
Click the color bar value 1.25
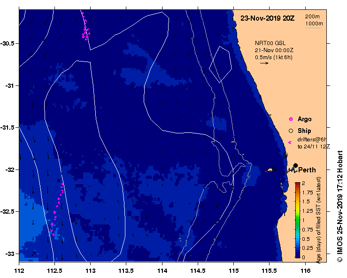[308, 211]
